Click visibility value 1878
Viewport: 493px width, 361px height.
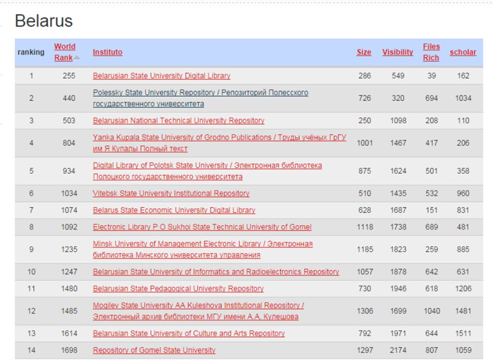[398, 271]
